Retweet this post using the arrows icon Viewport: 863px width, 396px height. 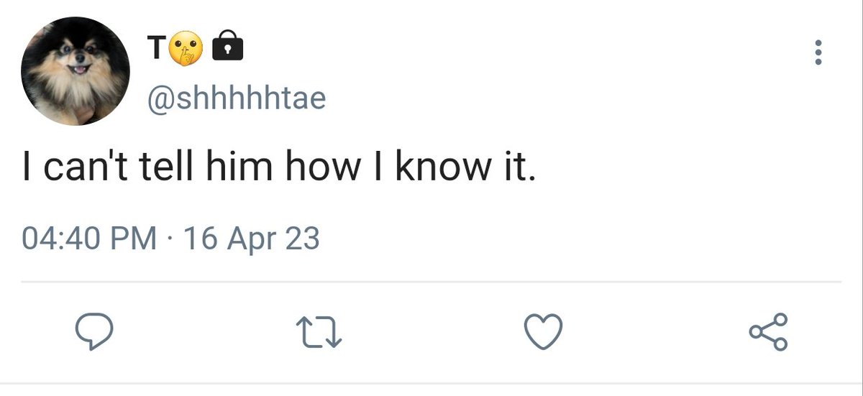(319, 332)
